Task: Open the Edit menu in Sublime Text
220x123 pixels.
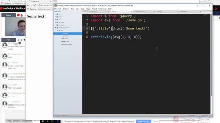Action: 60,9
